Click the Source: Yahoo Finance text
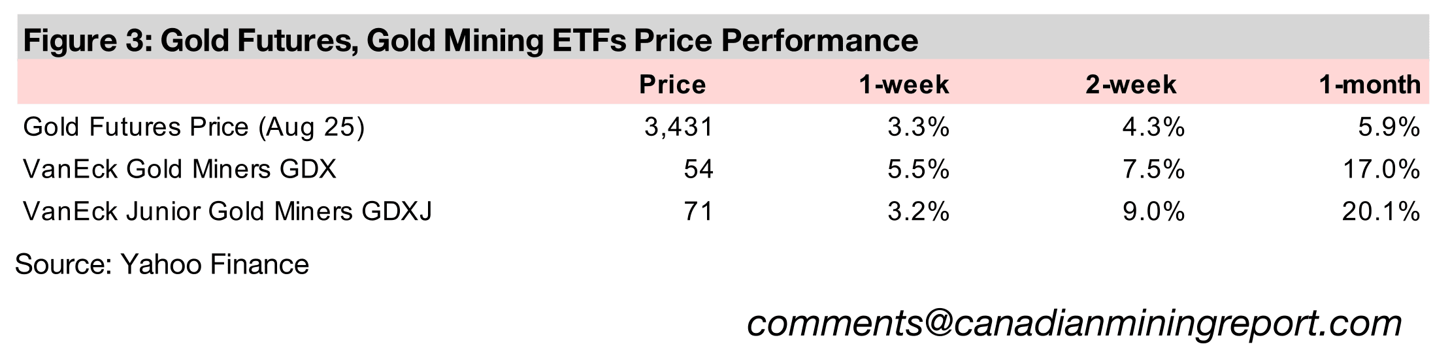Screen dimensions: 1450x359 162,265
